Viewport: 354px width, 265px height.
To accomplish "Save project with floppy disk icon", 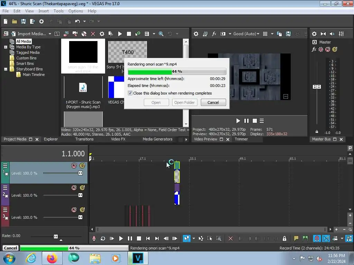I will click(x=24, y=21).
